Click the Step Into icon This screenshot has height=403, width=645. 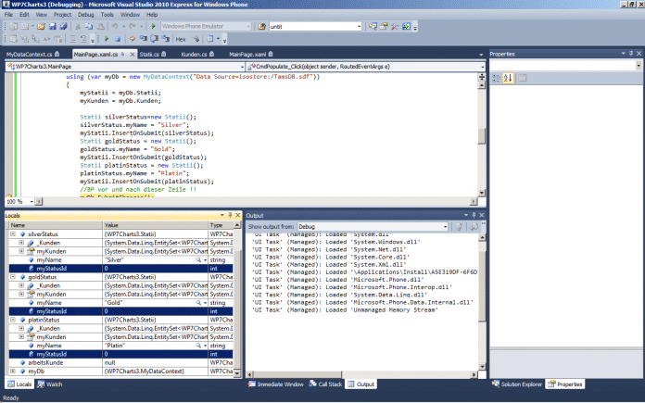[143, 39]
